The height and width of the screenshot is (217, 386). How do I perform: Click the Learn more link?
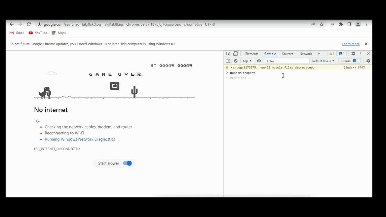click(x=351, y=44)
